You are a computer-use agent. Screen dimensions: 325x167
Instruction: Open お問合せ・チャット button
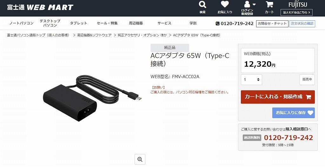(x=272, y=23)
